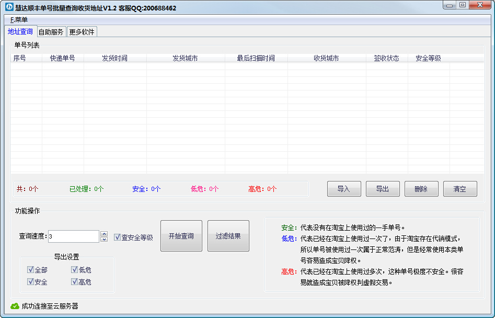Sort by 快递单号 column header

pos(62,58)
